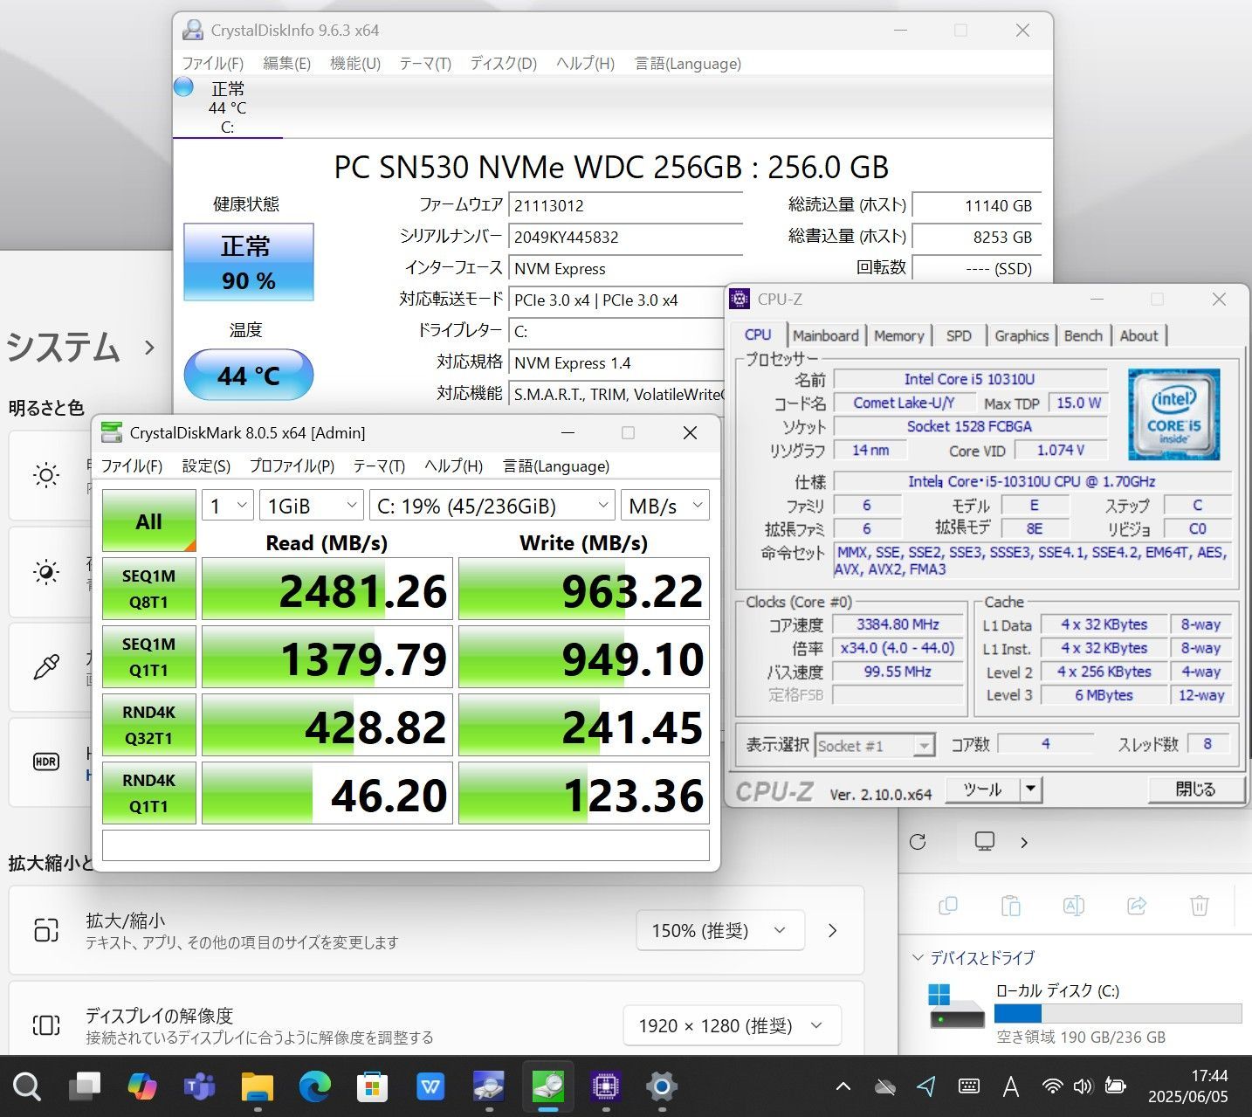Click Explorer copy icon
Screen dimensions: 1252x1117
tap(948, 906)
